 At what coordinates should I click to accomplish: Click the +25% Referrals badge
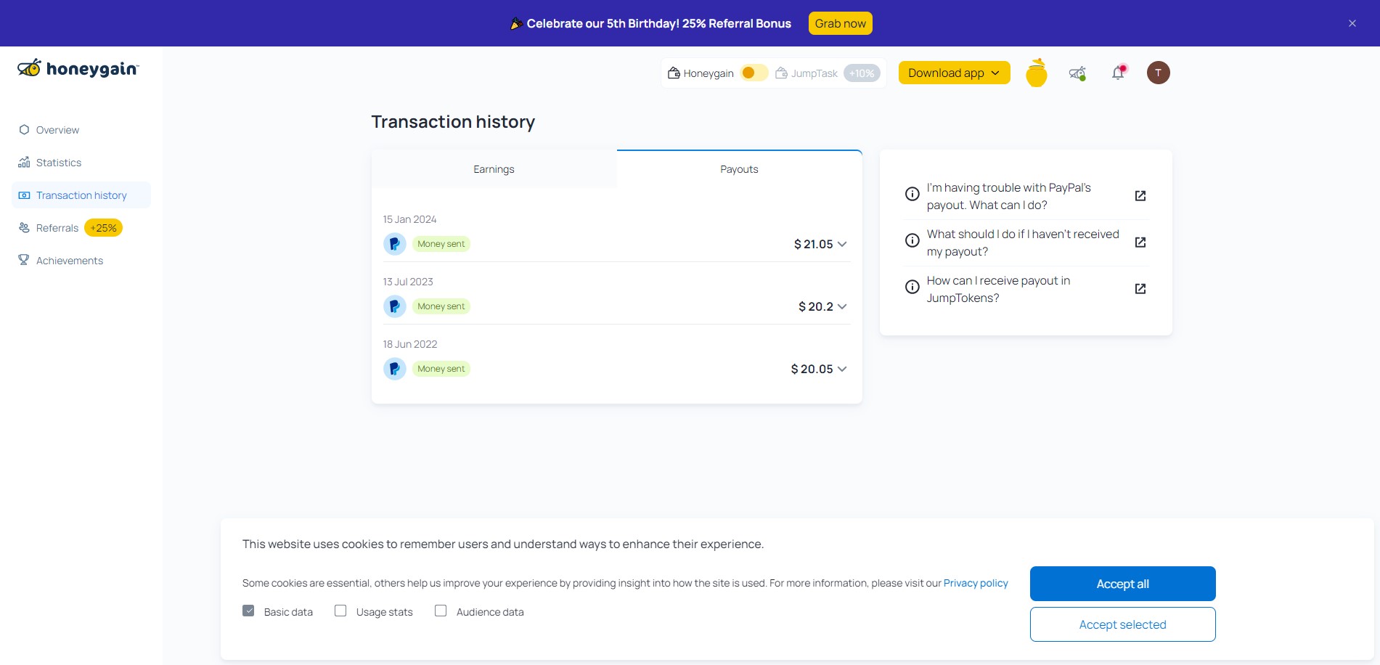pos(103,228)
